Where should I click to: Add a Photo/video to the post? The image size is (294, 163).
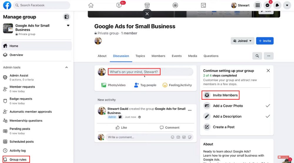(113, 85)
